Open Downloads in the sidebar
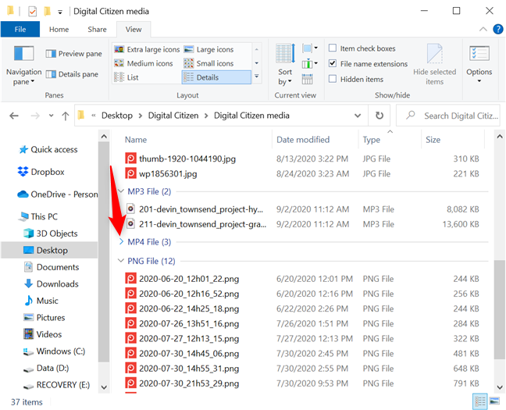Viewport: 506px width, 410px height. click(52, 283)
